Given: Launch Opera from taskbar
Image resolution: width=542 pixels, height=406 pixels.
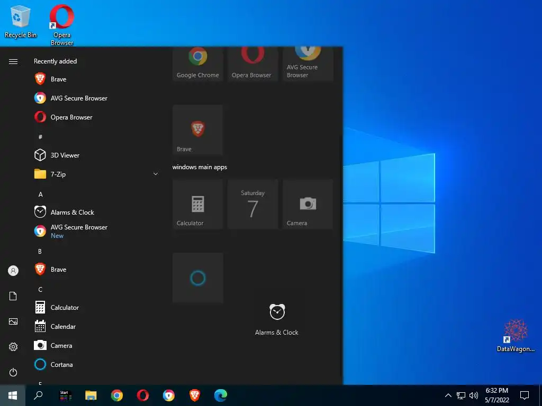Looking at the screenshot, I should click(x=143, y=395).
